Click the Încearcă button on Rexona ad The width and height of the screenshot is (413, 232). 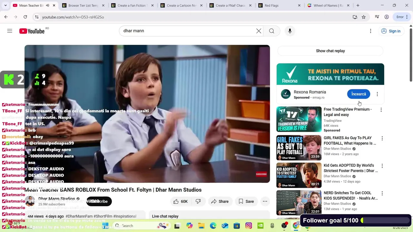358,94
